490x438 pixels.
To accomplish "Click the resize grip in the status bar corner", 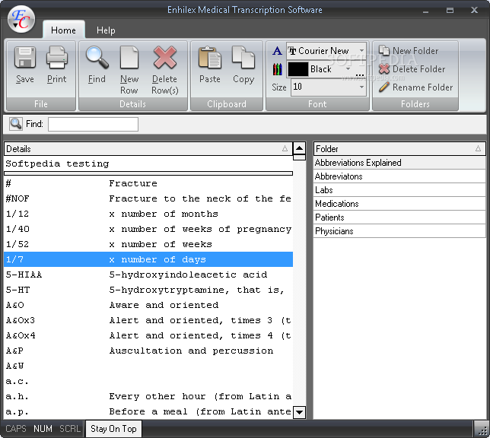I will pyautogui.click(x=482, y=429).
